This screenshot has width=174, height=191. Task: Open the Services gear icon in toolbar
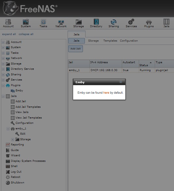coord(131,23)
